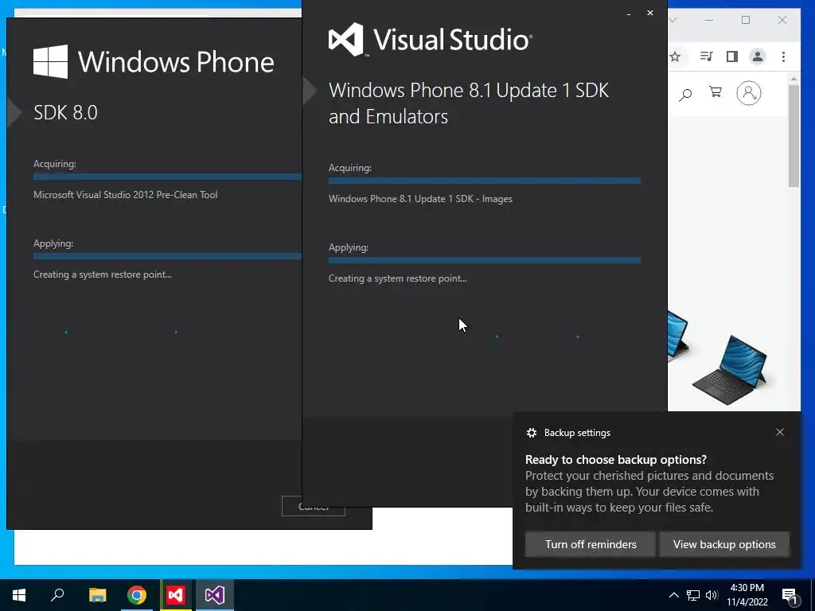Click the Visual Studio logo
The height and width of the screenshot is (611, 815).
(431, 40)
